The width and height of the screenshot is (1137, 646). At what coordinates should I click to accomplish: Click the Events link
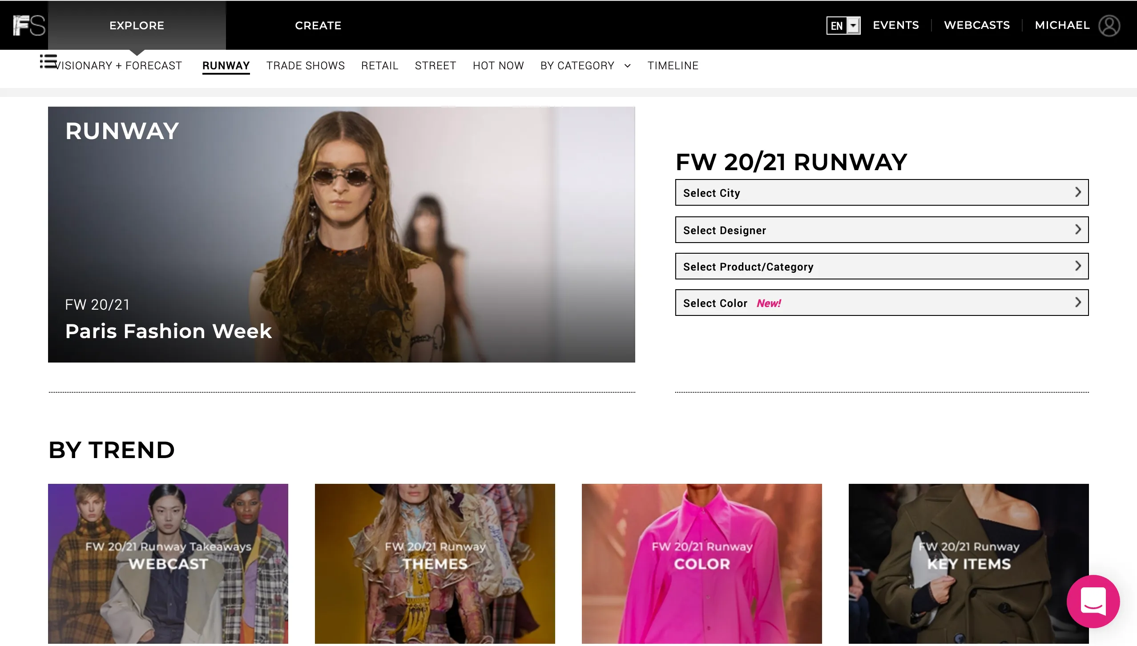tap(896, 25)
